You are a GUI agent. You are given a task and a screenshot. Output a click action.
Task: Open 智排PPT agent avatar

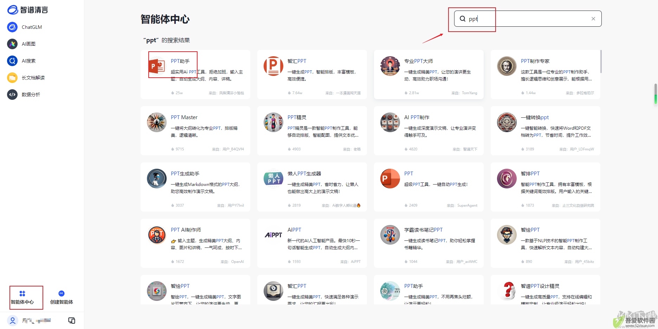507,179
